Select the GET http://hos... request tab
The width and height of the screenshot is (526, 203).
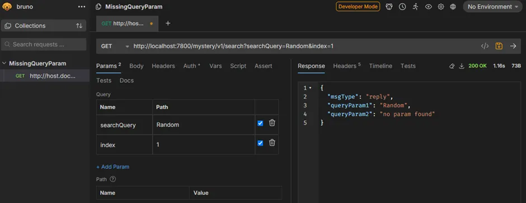127,23
